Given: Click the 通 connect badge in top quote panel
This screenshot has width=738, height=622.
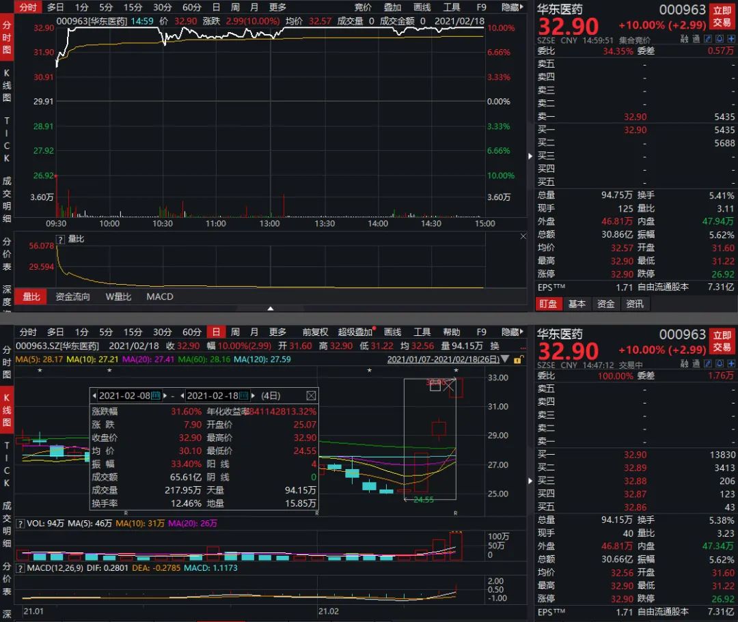Looking at the screenshot, I should pos(696,39).
